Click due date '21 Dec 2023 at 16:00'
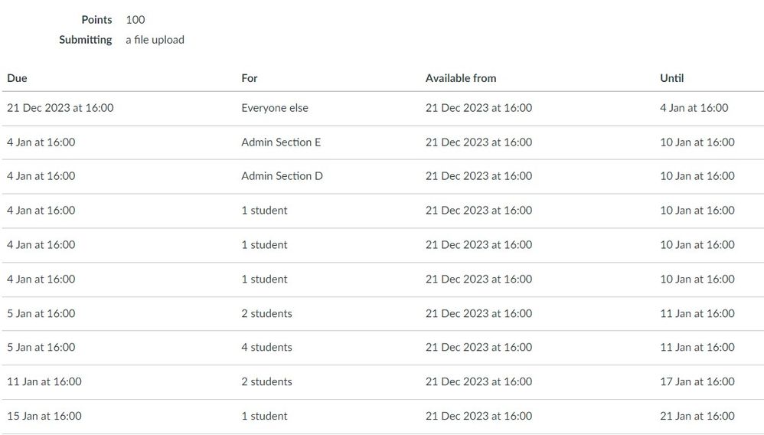 pos(60,108)
